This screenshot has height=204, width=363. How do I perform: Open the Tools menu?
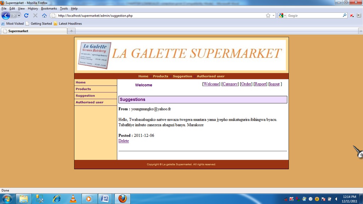(x=64, y=8)
